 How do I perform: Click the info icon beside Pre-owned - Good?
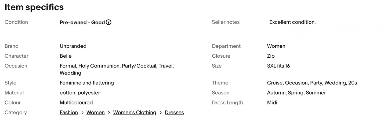[108, 23]
